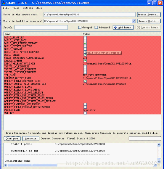Screen dimensions: 164x169
Task: Select the CMAKE_BACKWARDS_COMPATIBILITY entry
Action: pos(24,58)
